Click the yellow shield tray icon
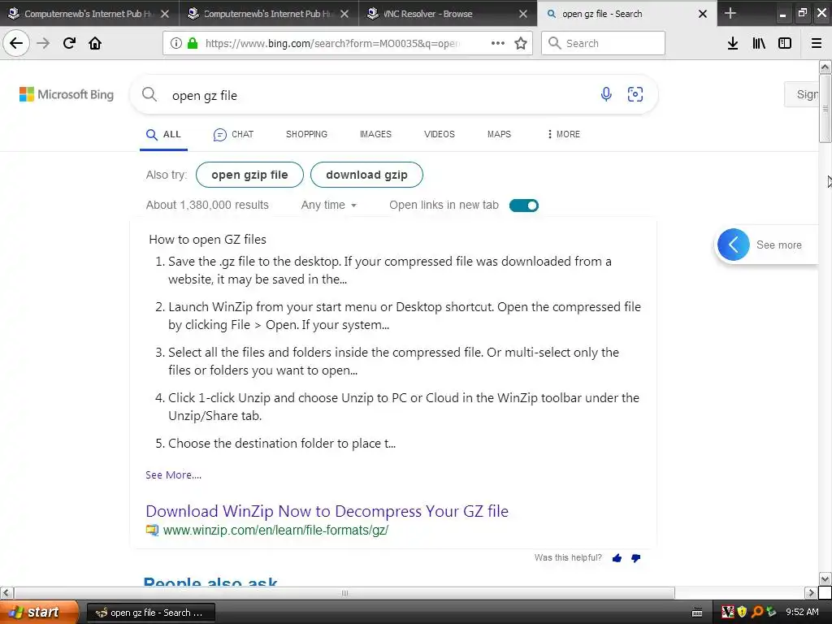Screen dimensions: 832x624 pos(742,612)
